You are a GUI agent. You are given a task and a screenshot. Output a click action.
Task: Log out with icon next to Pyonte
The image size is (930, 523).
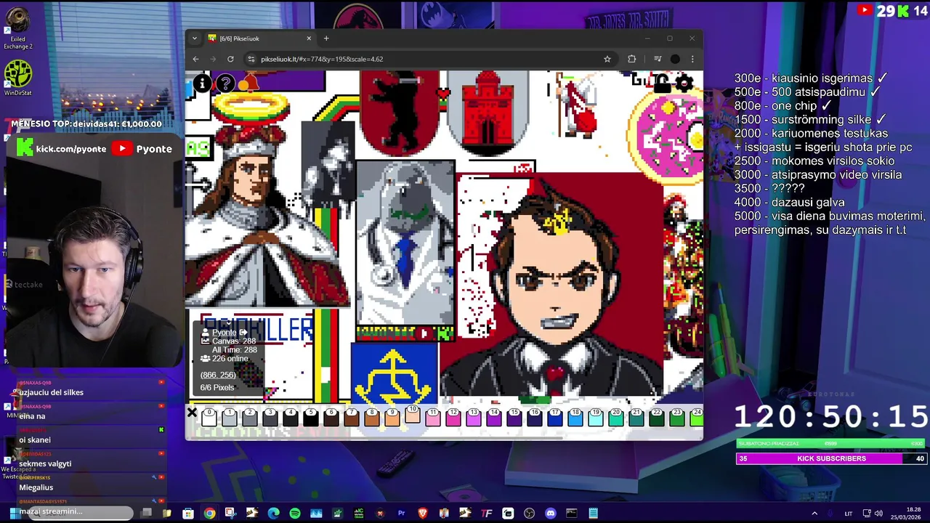coord(243,333)
